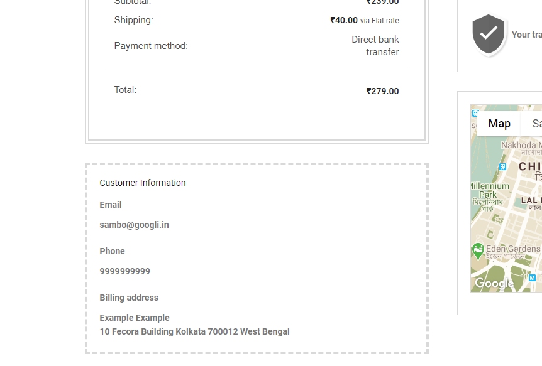Screen dimensions: 542x366
Task: Click the Customer Information heading
Action: (x=143, y=183)
